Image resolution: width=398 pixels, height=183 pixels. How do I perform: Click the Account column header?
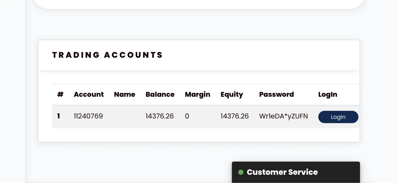click(x=88, y=95)
